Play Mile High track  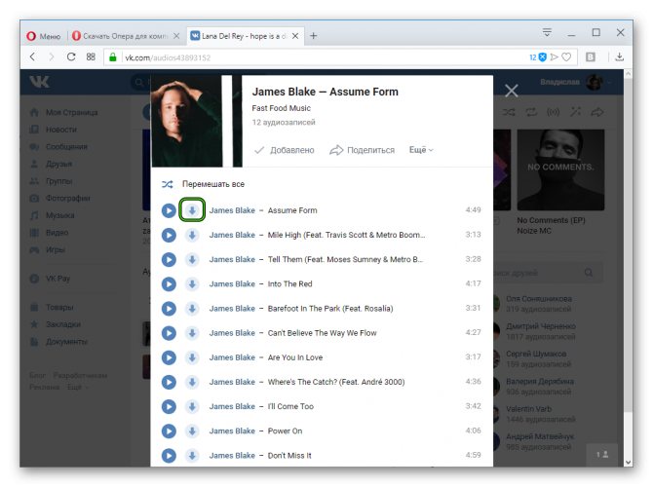(x=169, y=235)
